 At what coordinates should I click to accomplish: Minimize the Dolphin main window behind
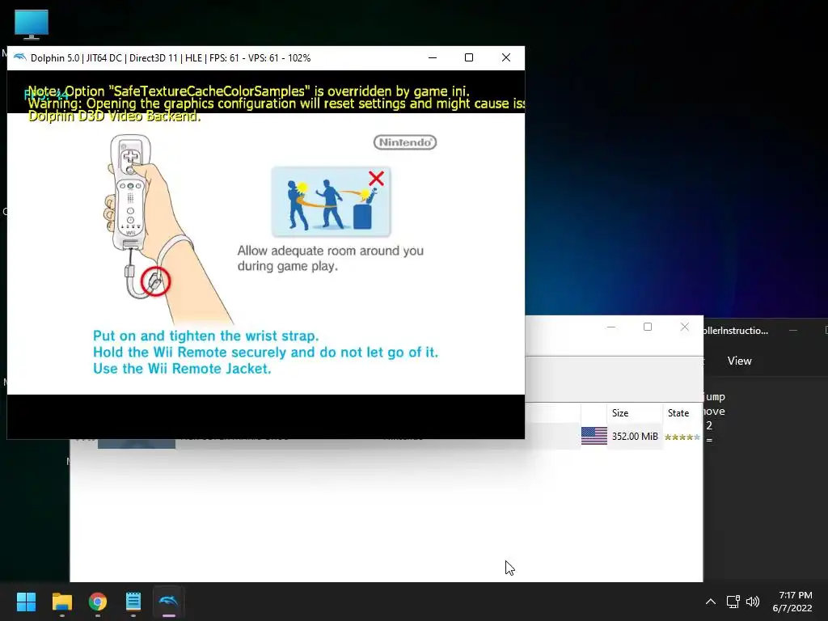tap(611, 327)
